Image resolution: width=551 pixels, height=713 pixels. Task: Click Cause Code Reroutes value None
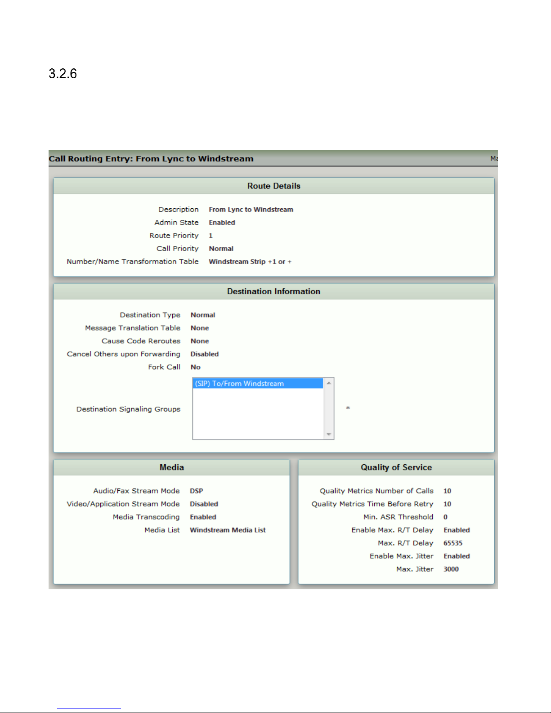pyautogui.click(x=200, y=341)
